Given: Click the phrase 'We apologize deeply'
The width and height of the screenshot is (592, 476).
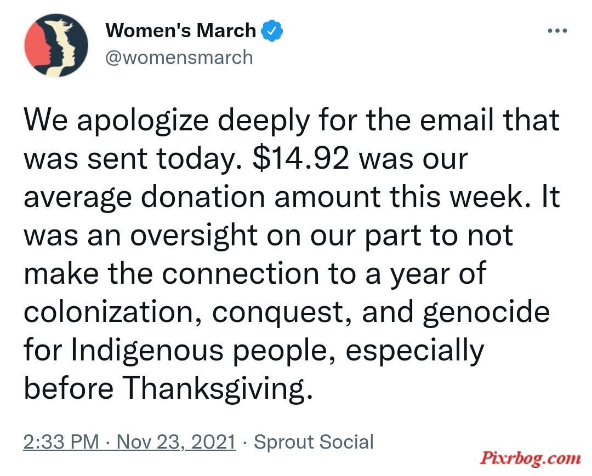Looking at the screenshot, I should tap(167, 121).
